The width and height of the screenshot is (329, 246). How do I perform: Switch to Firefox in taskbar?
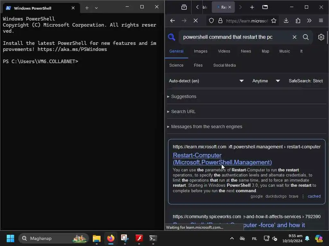tap(111, 238)
